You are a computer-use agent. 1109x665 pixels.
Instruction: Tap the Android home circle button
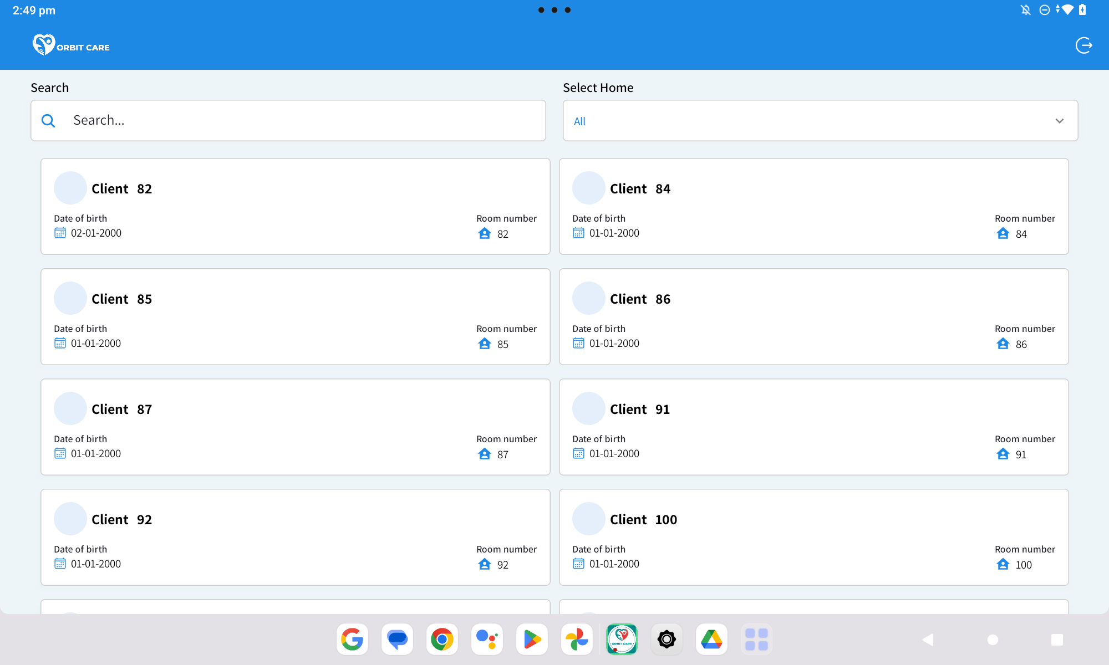pyautogui.click(x=993, y=640)
